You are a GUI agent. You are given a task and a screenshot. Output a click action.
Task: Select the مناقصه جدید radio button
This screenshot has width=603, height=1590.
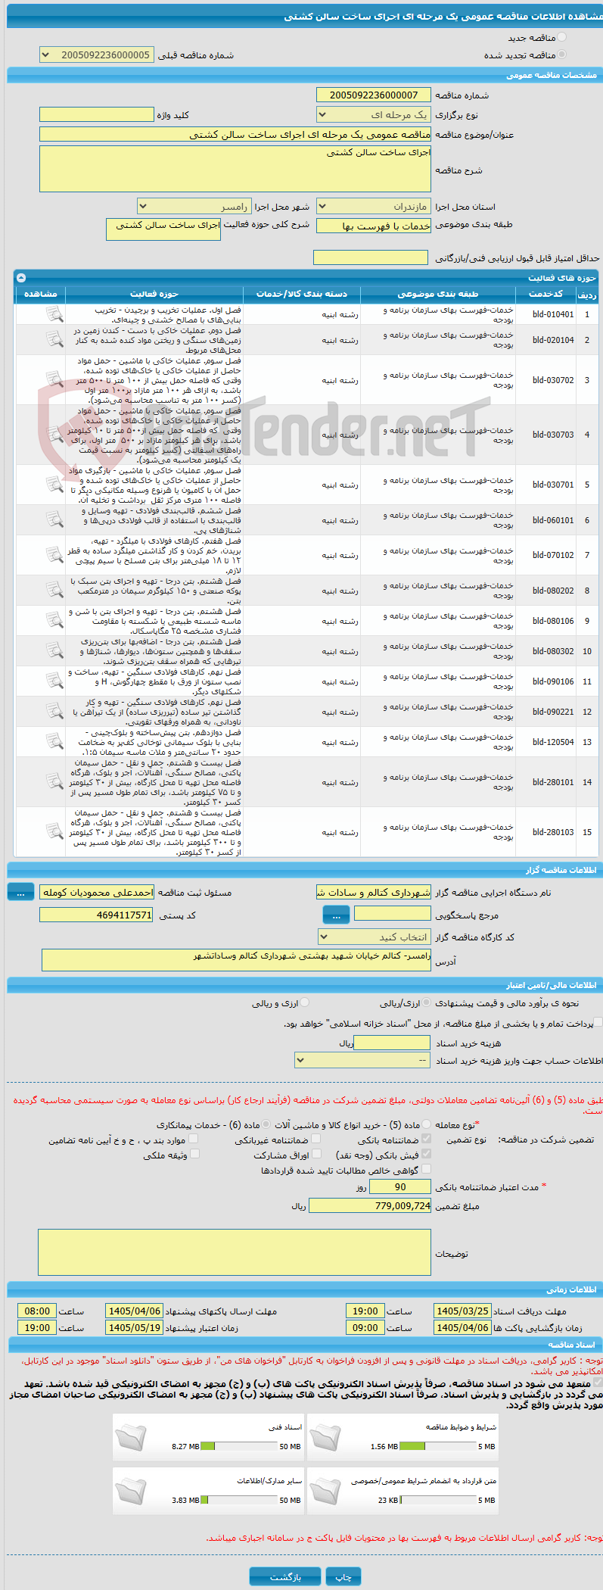coord(561,37)
